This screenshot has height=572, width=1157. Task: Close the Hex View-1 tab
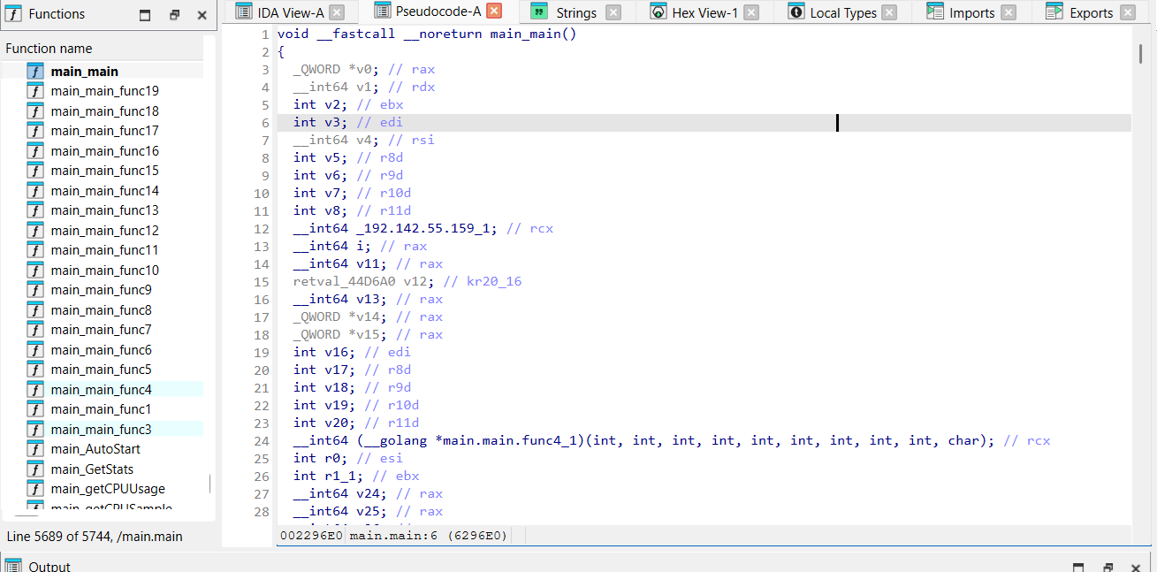coord(751,12)
